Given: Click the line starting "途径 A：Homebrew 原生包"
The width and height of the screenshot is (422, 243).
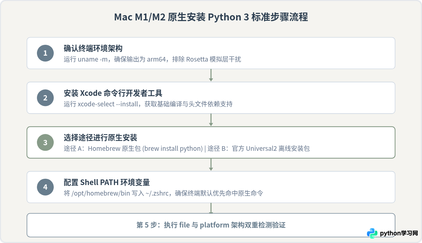Looking at the screenshot, I should point(187,148).
